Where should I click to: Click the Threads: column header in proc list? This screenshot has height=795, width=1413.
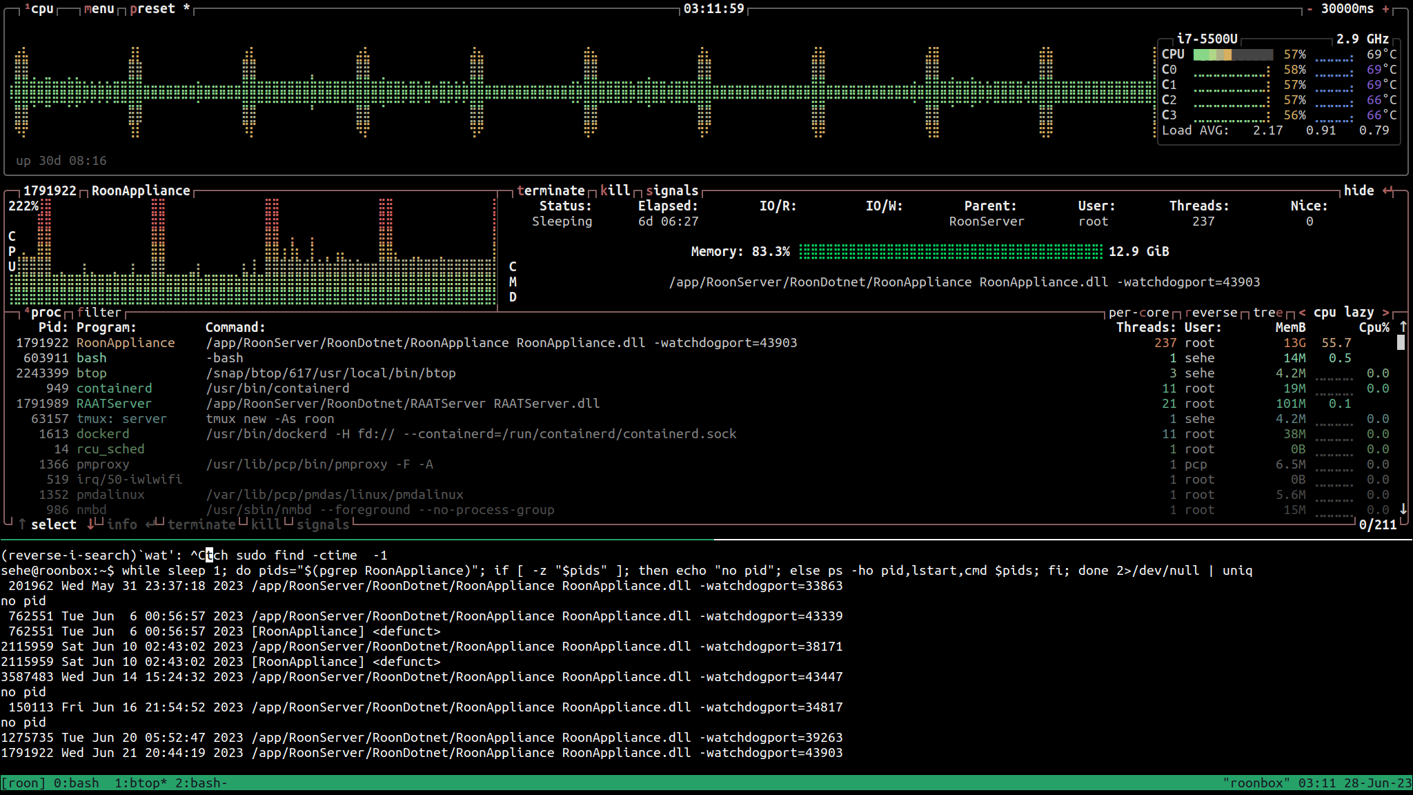[x=1146, y=327]
